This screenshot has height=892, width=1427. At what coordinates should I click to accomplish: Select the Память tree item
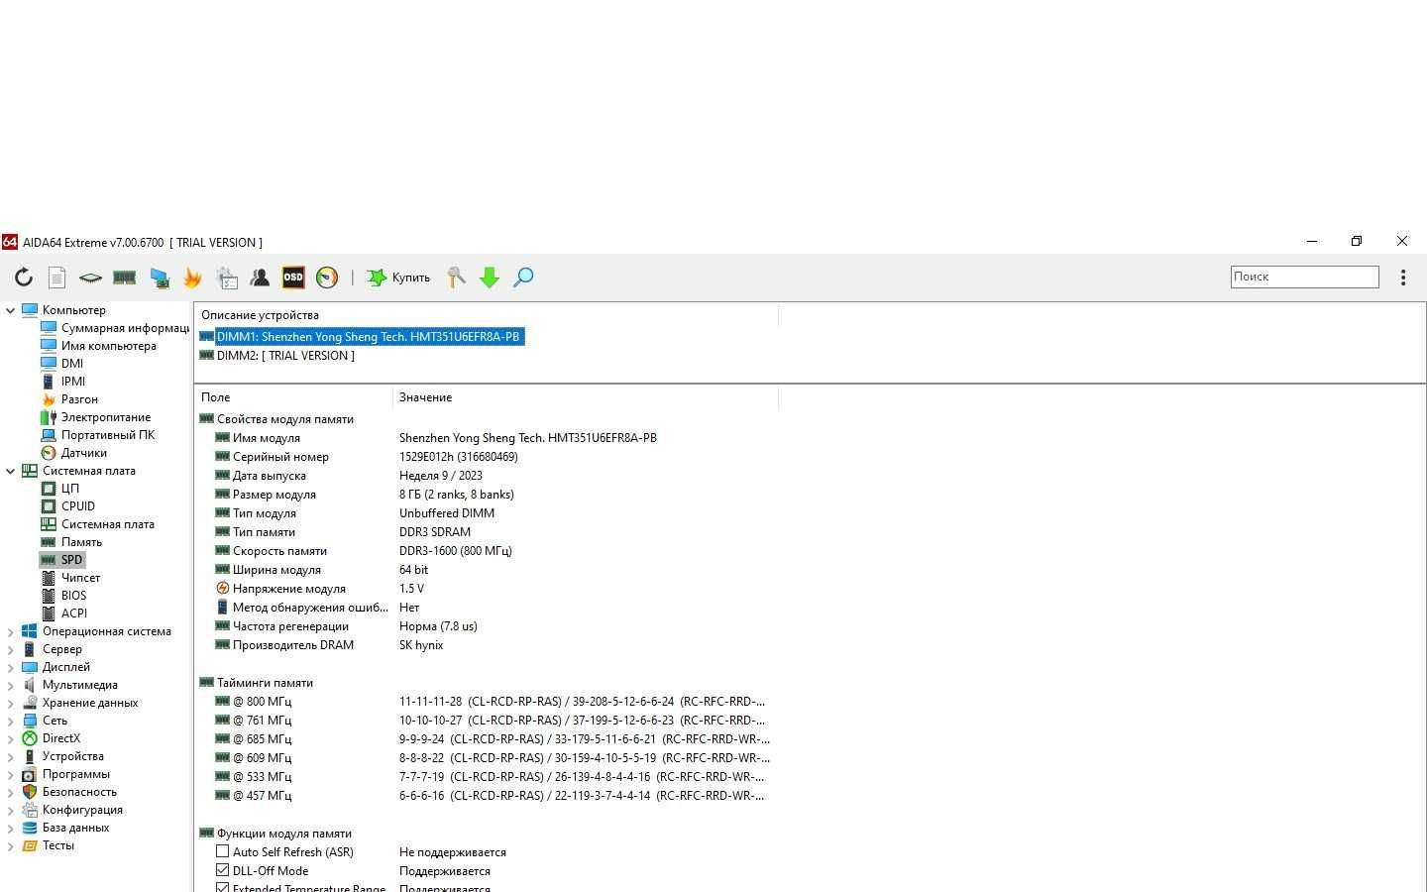[x=71, y=542]
